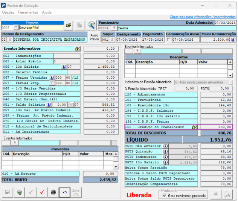Viewport: 238px width, 201px height.
Task: Toggle Gera movimento protocolo checkbox
Action: point(164,195)
